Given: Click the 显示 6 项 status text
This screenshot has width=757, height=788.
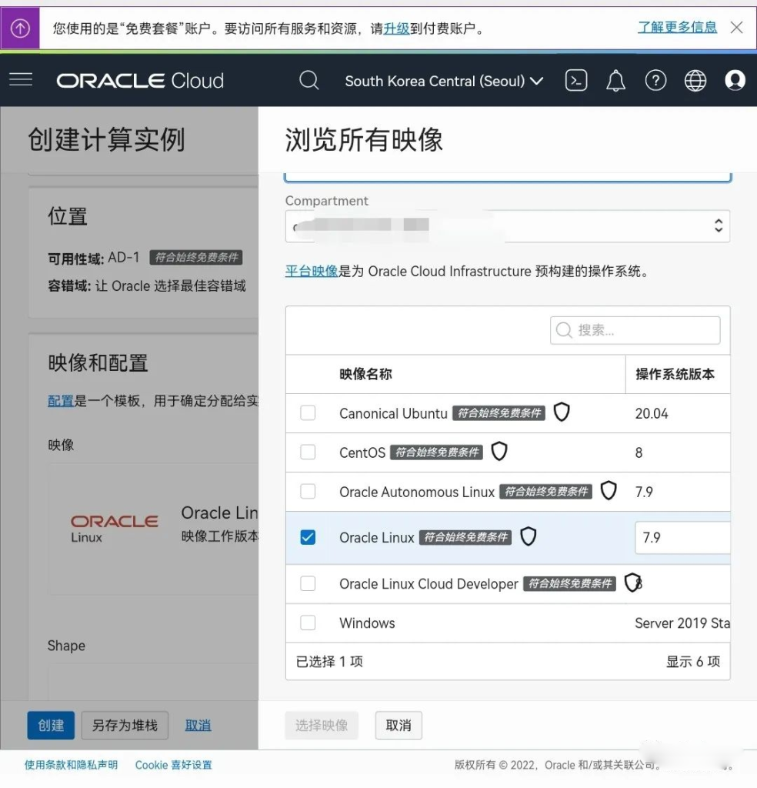Looking at the screenshot, I should [x=693, y=661].
